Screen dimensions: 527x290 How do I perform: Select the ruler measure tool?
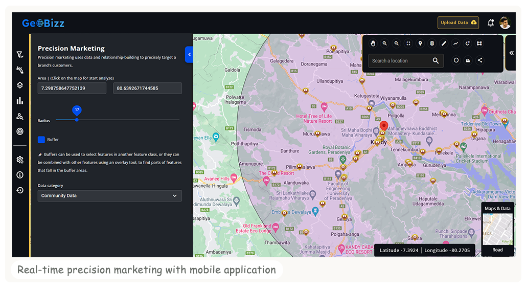click(x=444, y=43)
